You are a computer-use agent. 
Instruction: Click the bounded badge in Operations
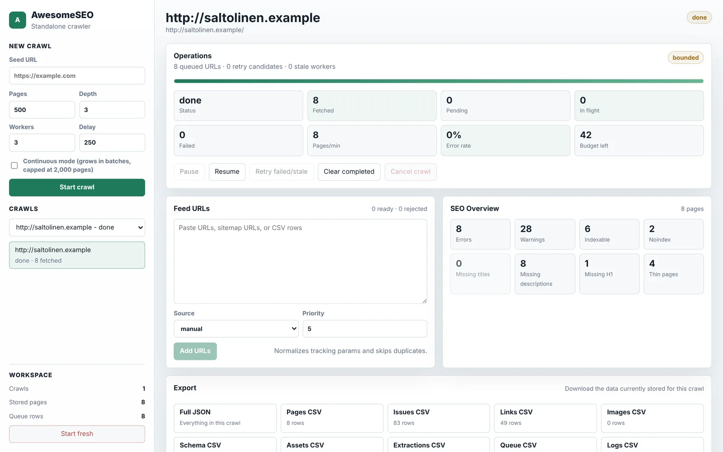pos(685,58)
